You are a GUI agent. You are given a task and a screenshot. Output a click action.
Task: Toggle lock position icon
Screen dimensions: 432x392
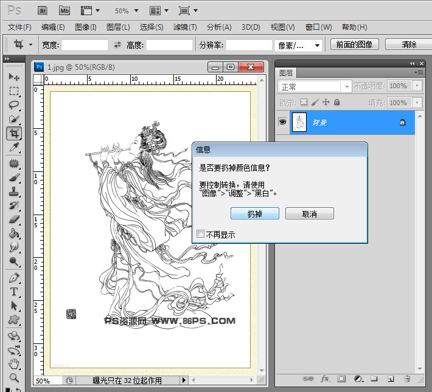tap(326, 102)
